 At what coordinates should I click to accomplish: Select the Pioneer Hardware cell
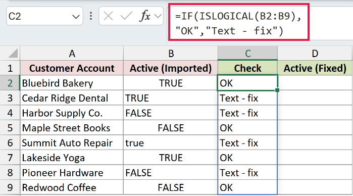click(72, 173)
